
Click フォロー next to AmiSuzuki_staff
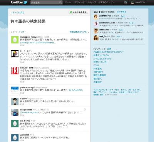pyautogui.click(x=132, y=23)
